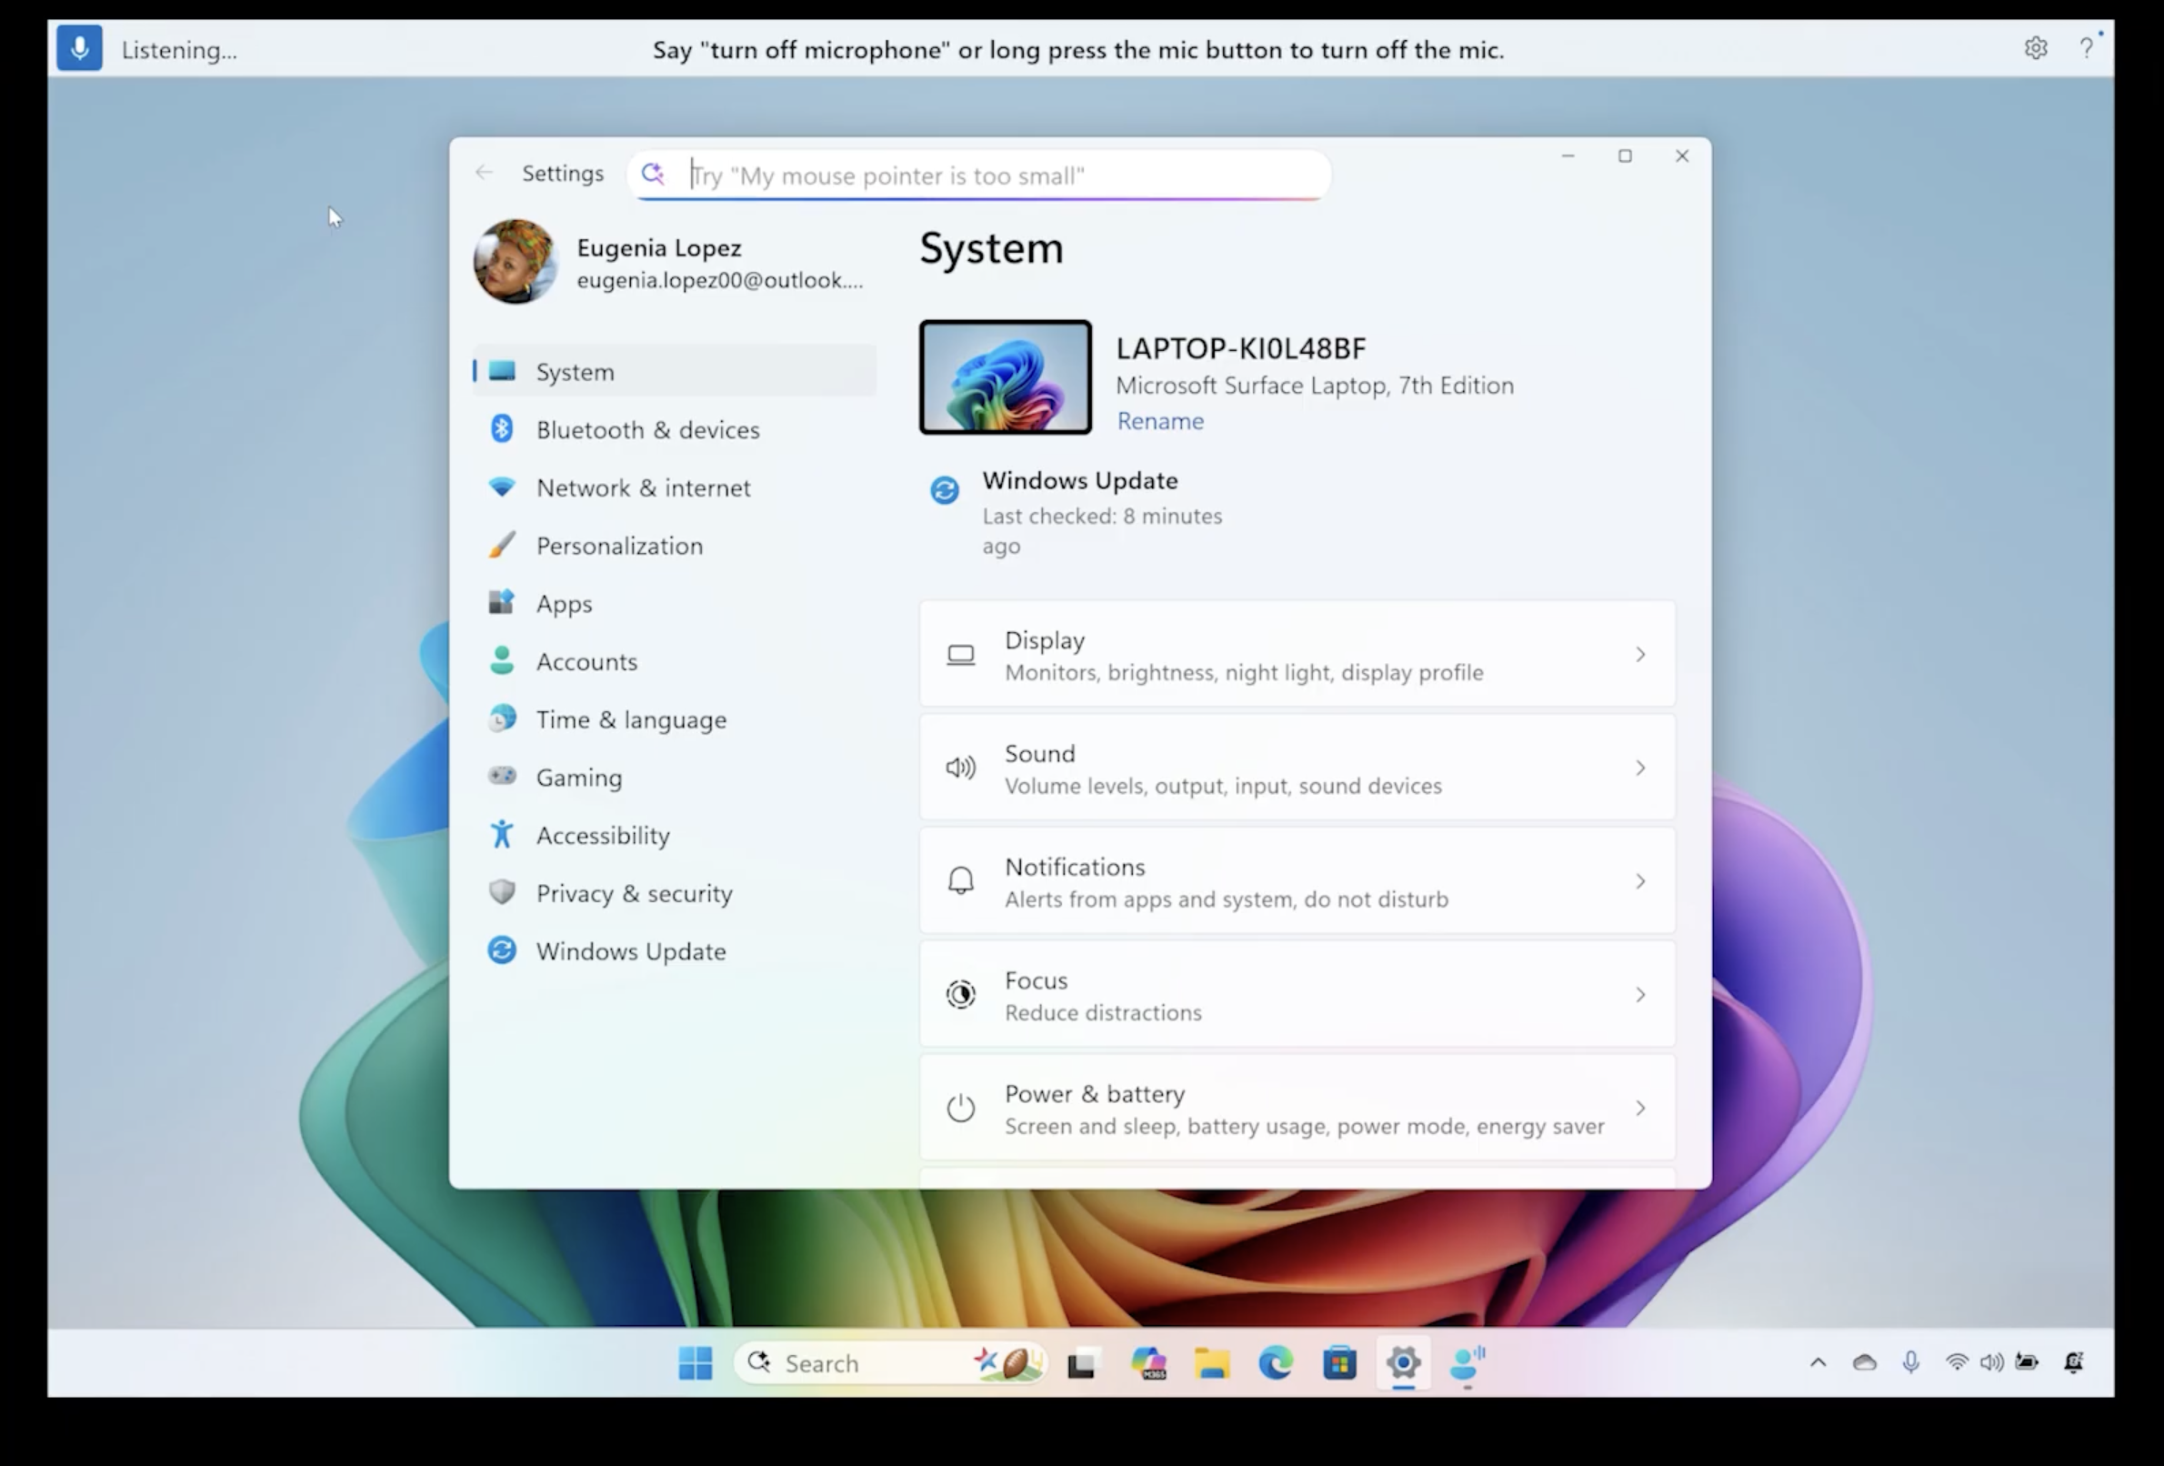Open the Windows Start menu

click(x=696, y=1362)
